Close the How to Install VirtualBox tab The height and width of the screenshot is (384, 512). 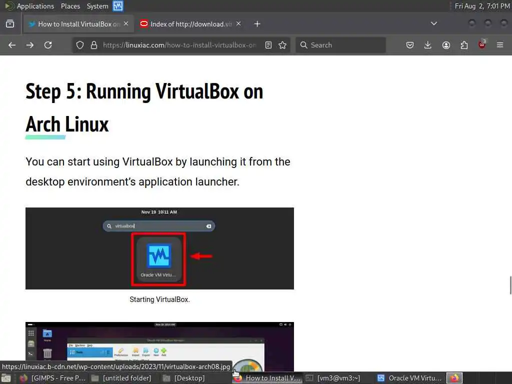click(126, 23)
